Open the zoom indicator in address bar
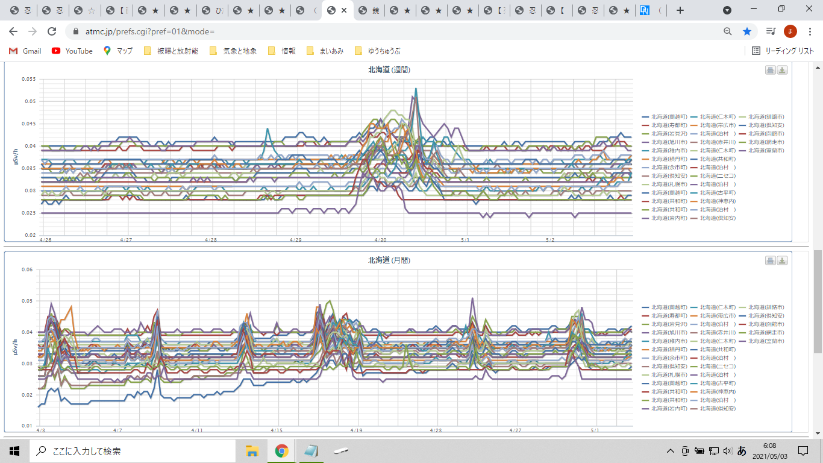The image size is (823, 463). 728,31
